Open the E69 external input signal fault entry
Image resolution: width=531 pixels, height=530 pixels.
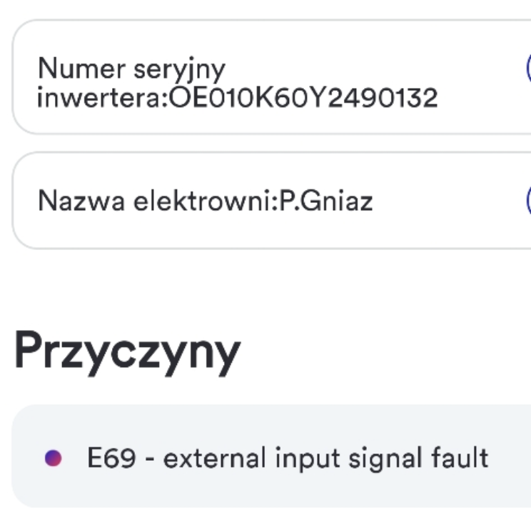[x=271, y=456]
